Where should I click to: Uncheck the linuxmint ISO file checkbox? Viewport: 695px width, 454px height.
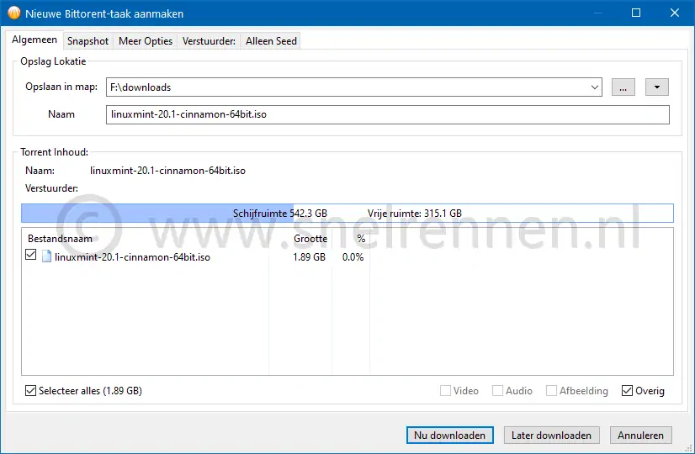[x=30, y=255]
